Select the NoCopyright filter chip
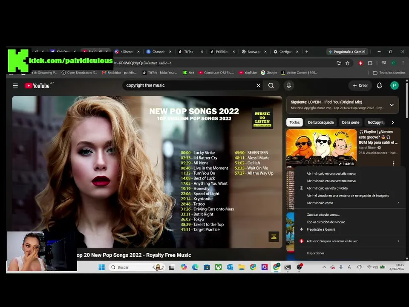Viewport: 409px width, 307px height. tap(376, 122)
